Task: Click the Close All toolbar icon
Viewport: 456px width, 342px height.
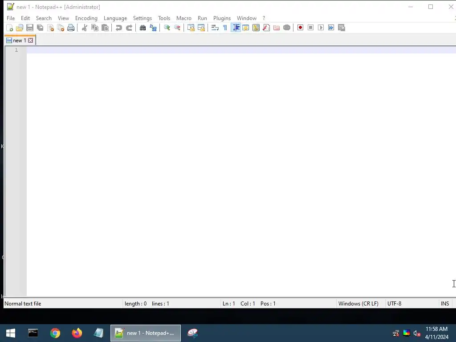Action: [x=61, y=28]
